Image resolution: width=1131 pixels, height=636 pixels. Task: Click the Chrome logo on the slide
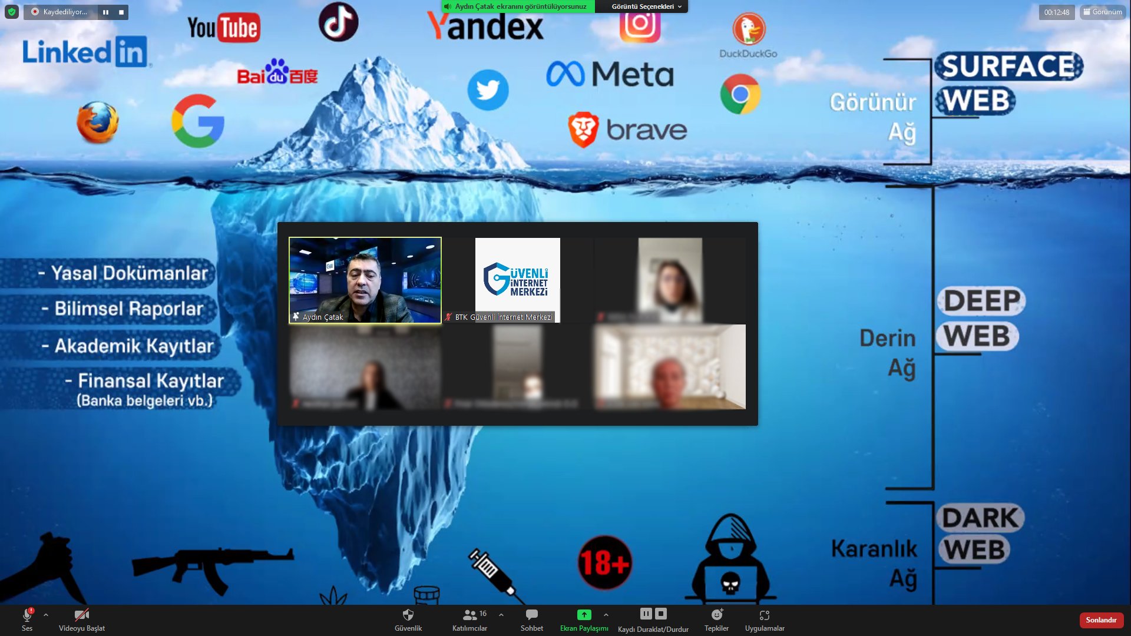(x=740, y=94)
